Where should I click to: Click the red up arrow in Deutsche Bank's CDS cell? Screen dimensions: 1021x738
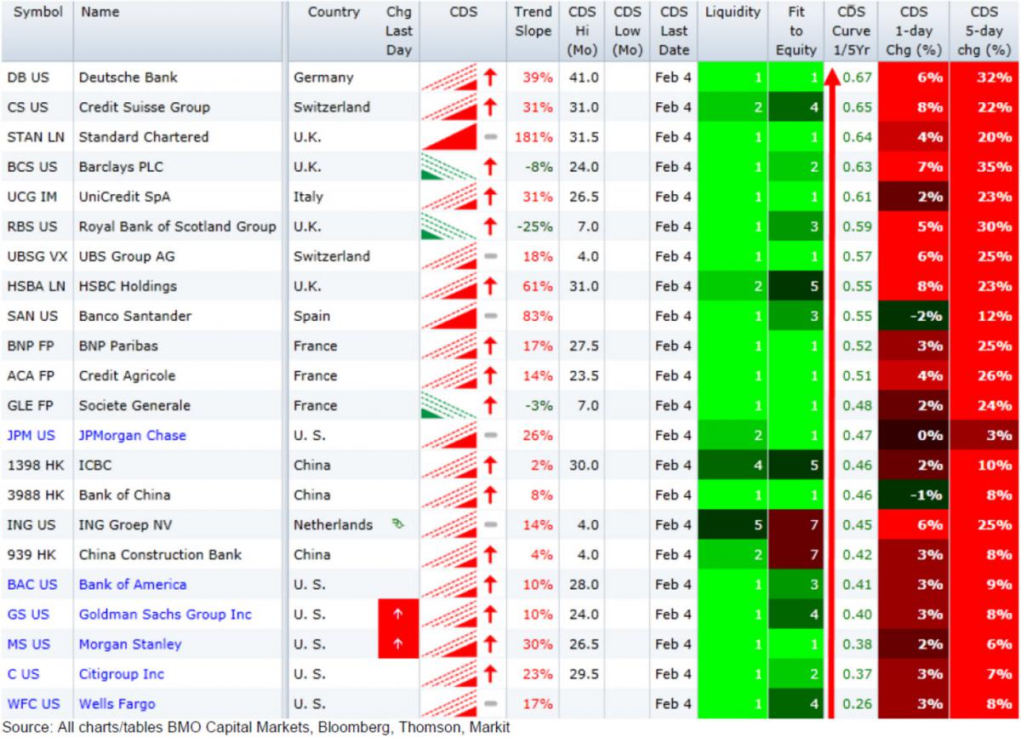pos(490,77)
